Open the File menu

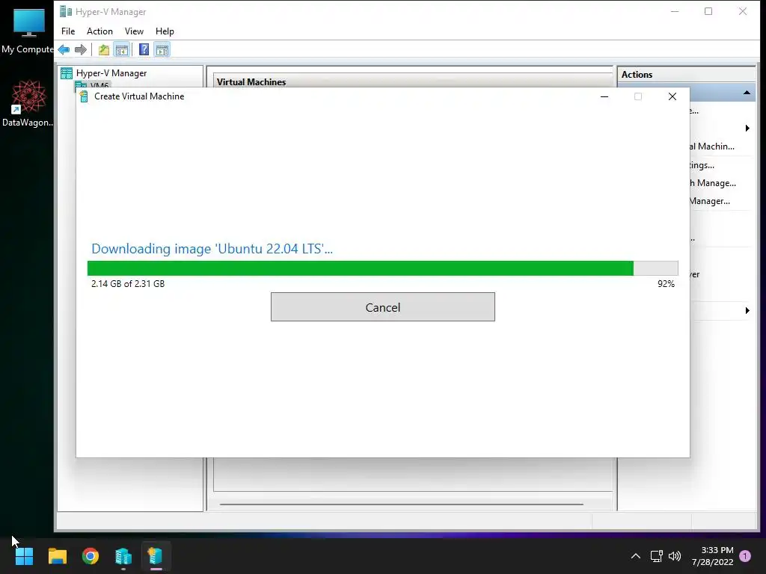click(x=68, y=31)
